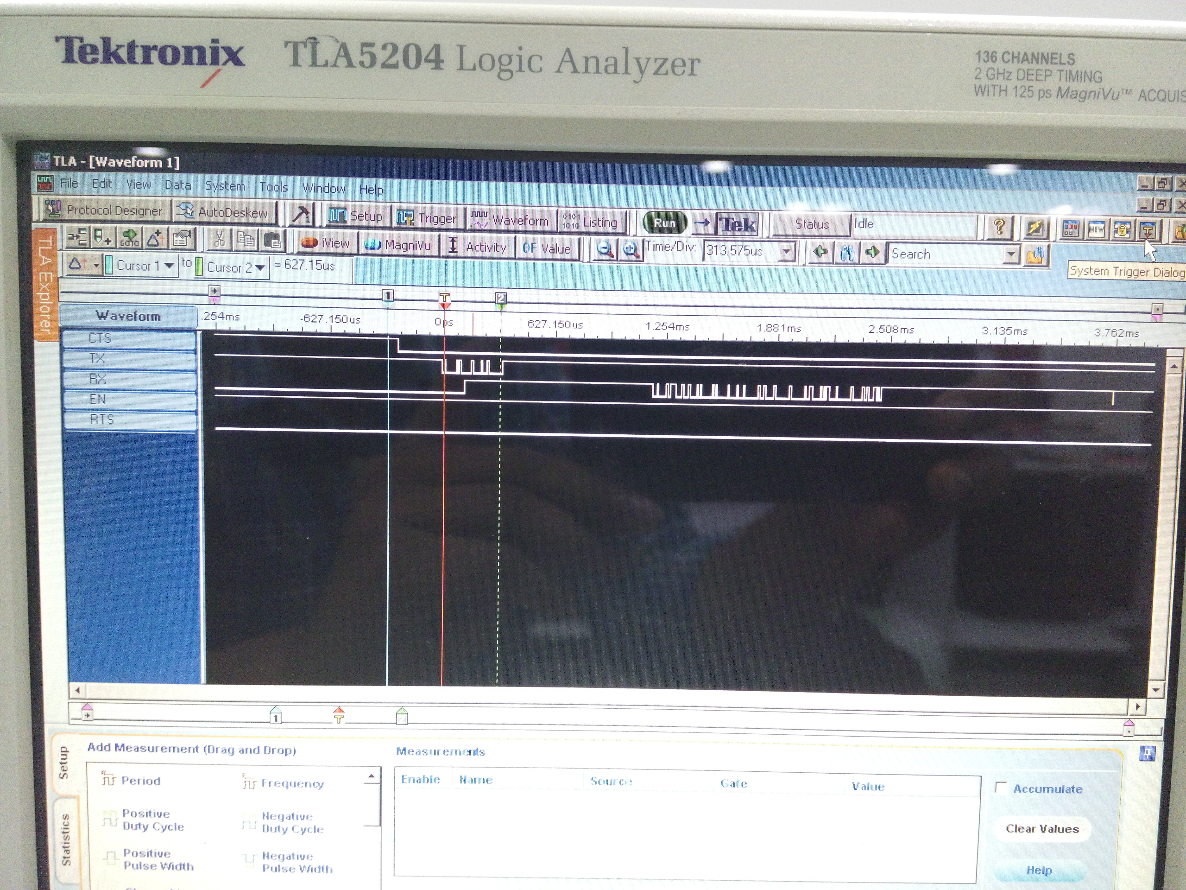Viewport: 1186px width, 890px height.
Task: Open the Data menu
Action: (x=177, y=185)
